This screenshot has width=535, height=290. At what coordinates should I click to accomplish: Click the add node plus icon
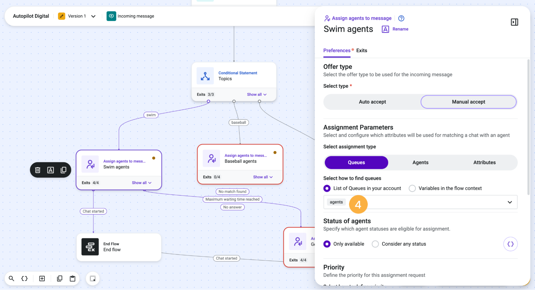pyautogui.click(x=42, y=279)
